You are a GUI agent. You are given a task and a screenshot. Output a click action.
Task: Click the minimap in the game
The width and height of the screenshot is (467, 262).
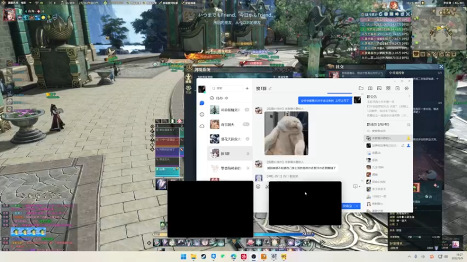point(439,29)
